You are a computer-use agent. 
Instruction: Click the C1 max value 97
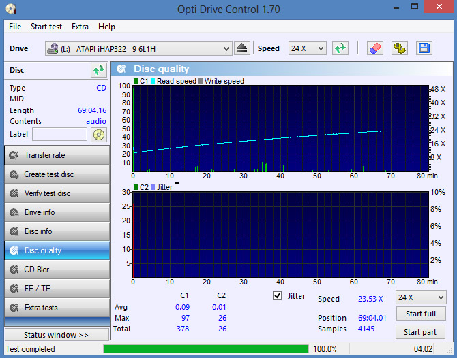pyautogui.click(x=186, y=318)
